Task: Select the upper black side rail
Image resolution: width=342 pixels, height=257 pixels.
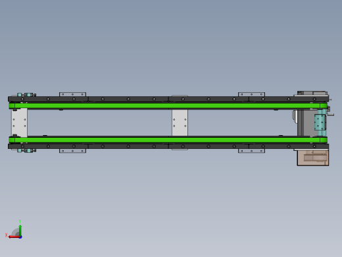Action: [168, 99]
